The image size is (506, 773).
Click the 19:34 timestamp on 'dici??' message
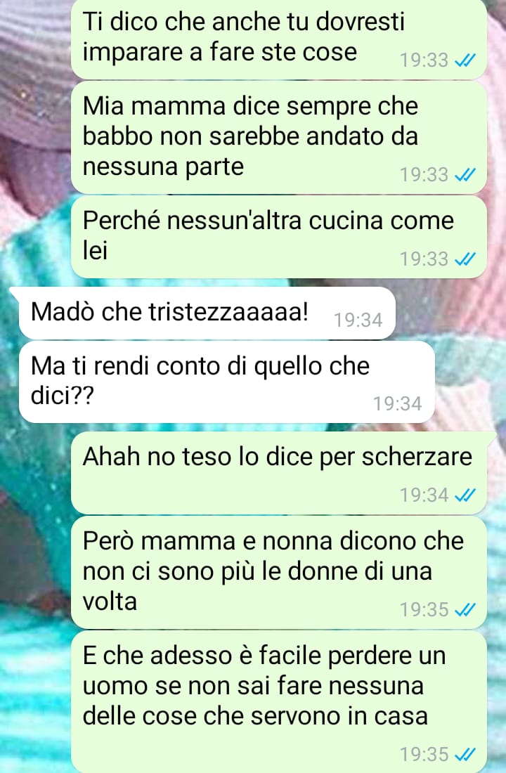tap(398, 404)
